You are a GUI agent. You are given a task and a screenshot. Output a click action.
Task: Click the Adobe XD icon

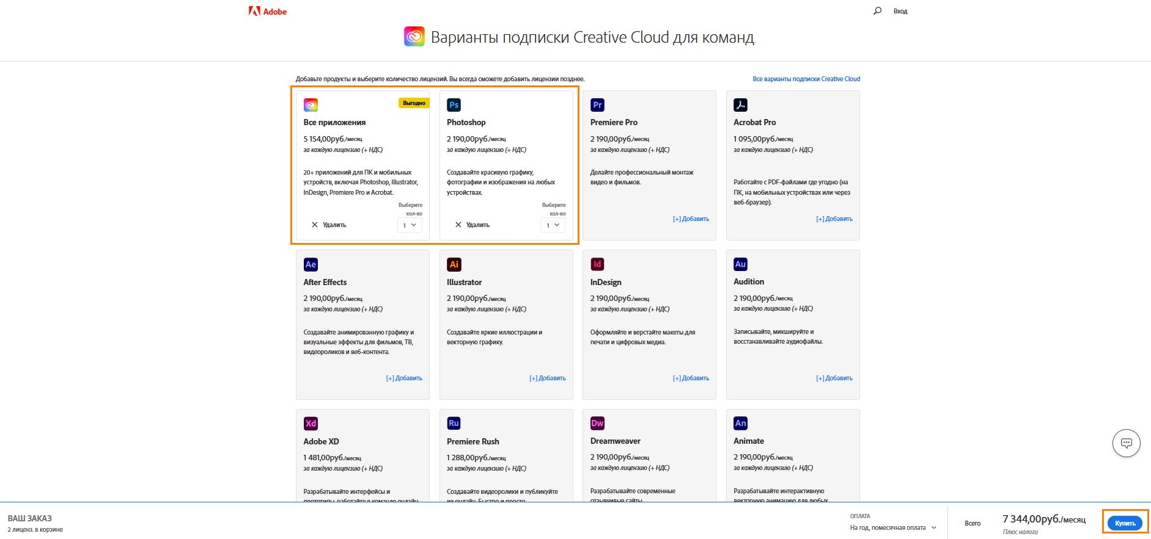coord(311,424)
